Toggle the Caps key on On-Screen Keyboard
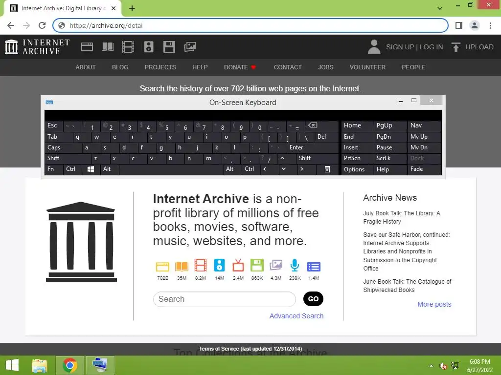Screen dimensions: 501x375 (x=63, y=147)
